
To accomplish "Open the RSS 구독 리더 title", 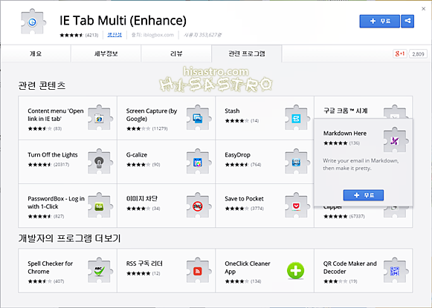I will (144, 263).
